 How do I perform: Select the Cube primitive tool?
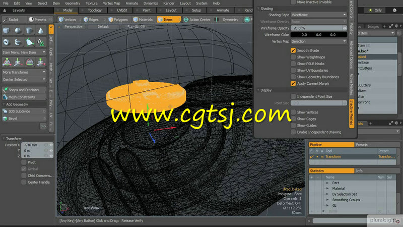[7, 31]
